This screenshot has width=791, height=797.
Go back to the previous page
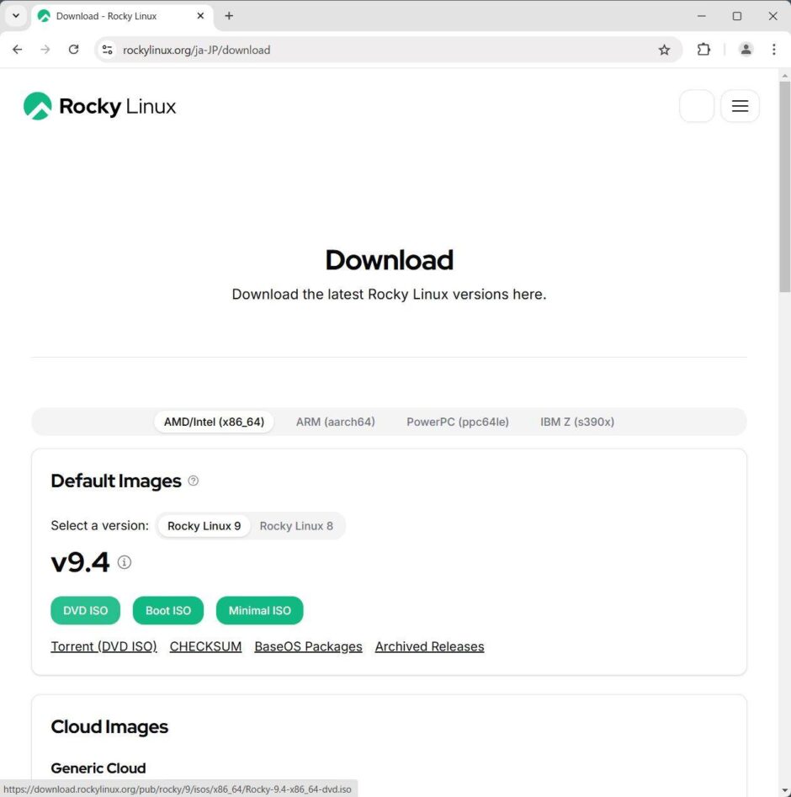[18, 50]
